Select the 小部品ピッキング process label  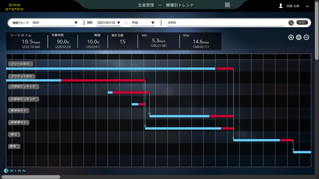point(24,87)
